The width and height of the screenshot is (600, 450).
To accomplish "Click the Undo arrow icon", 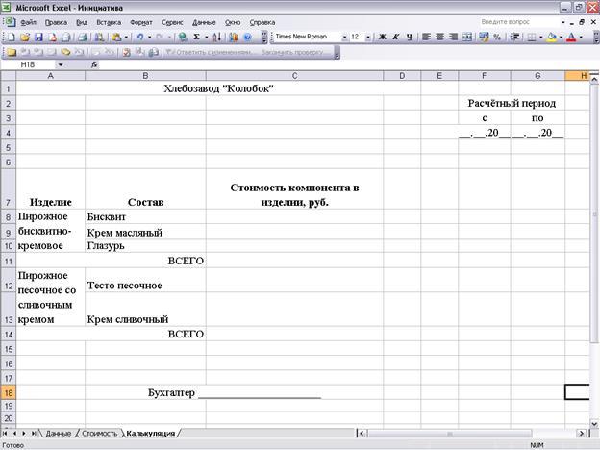I will (x=141, y=37).
